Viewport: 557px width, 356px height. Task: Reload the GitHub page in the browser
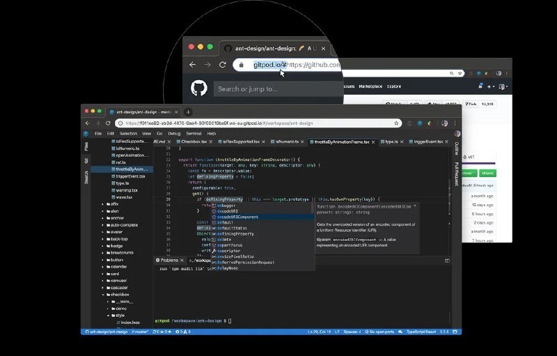222,65
